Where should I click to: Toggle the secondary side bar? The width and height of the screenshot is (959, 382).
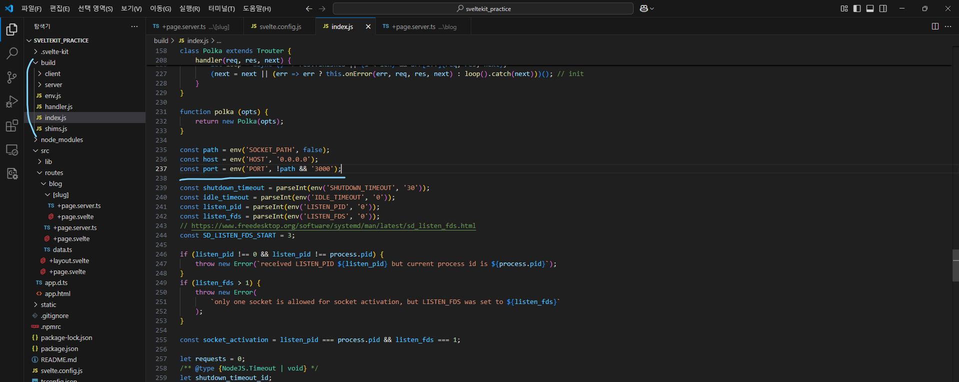click(x=883, y=8)
